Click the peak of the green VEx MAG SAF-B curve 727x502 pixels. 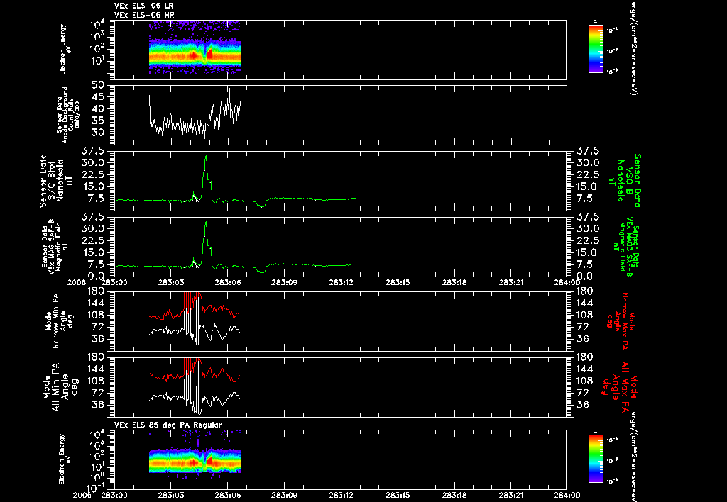pyautogui.click(x=206, y=223)
